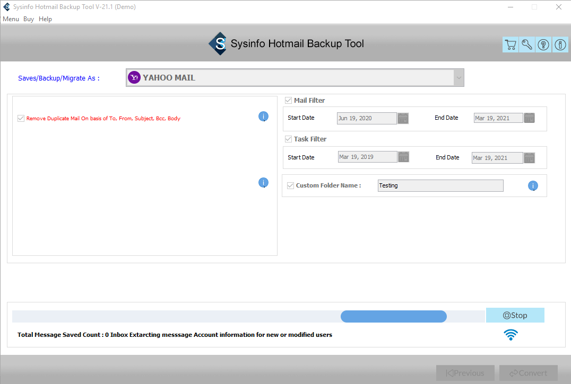Click the Saves/Backup/Migrate As label
Screen dimensions: 571x384
click(58, 78)
